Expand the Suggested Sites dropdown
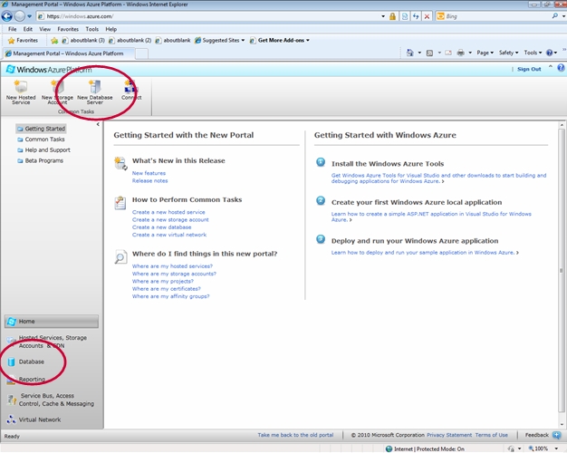The height and width of the screenshot is (453, 567). pyautogui.click(x=243, y=40)
